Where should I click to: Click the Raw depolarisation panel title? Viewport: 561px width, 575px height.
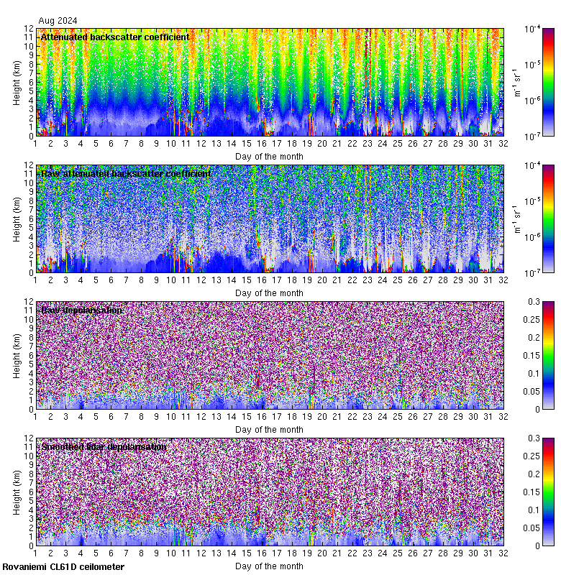[x=81, y=310]
